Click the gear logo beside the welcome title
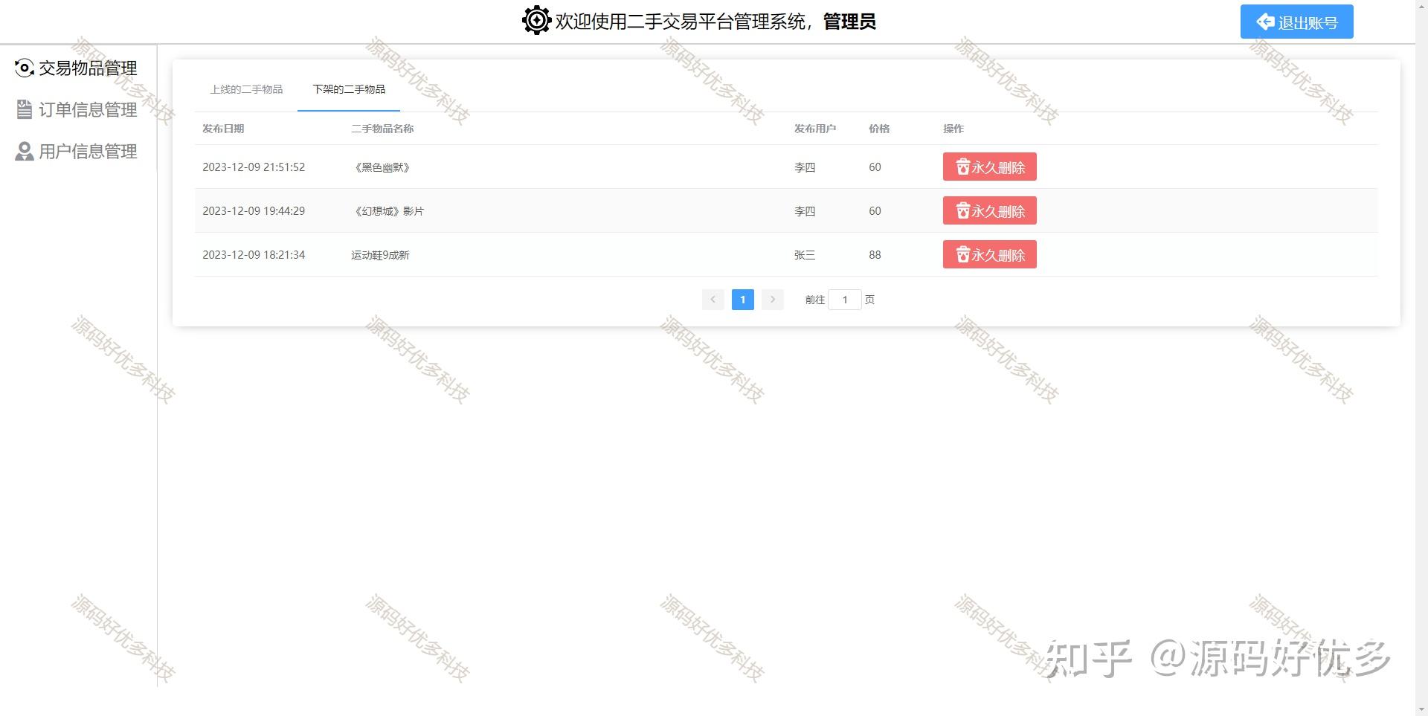This screenshot has height=716, width=1428. 535,20
